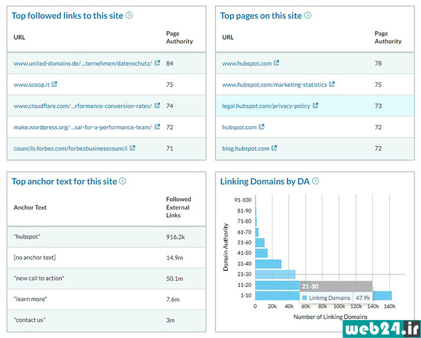Click Followed External Links column header
The width and height of the screenshot is (421, 338).
click(179, 207)
